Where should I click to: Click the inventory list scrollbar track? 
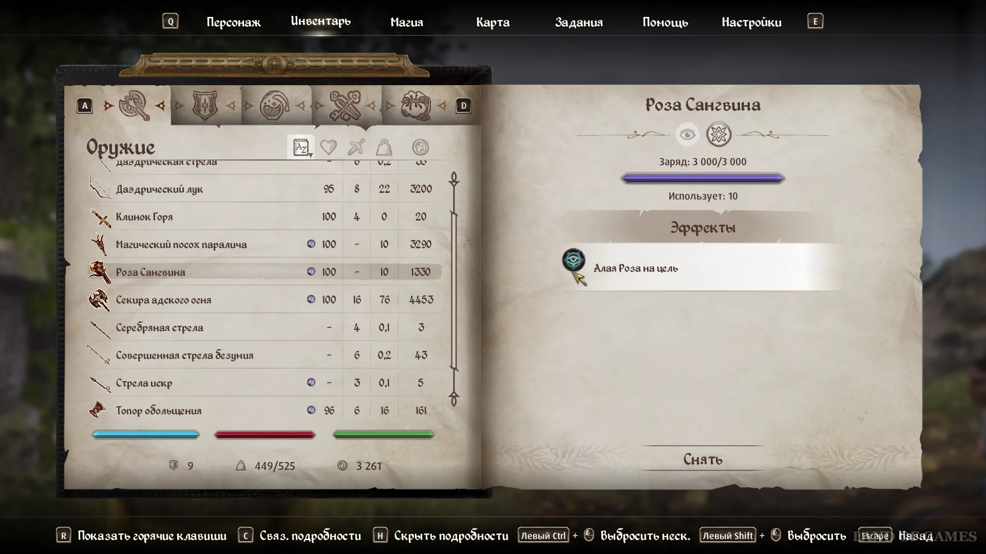454,290
